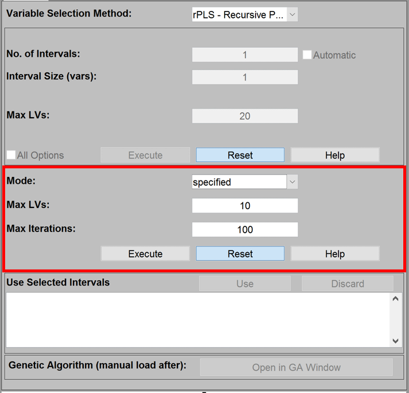Click inside the selected intervals list box

click(197, 319)
